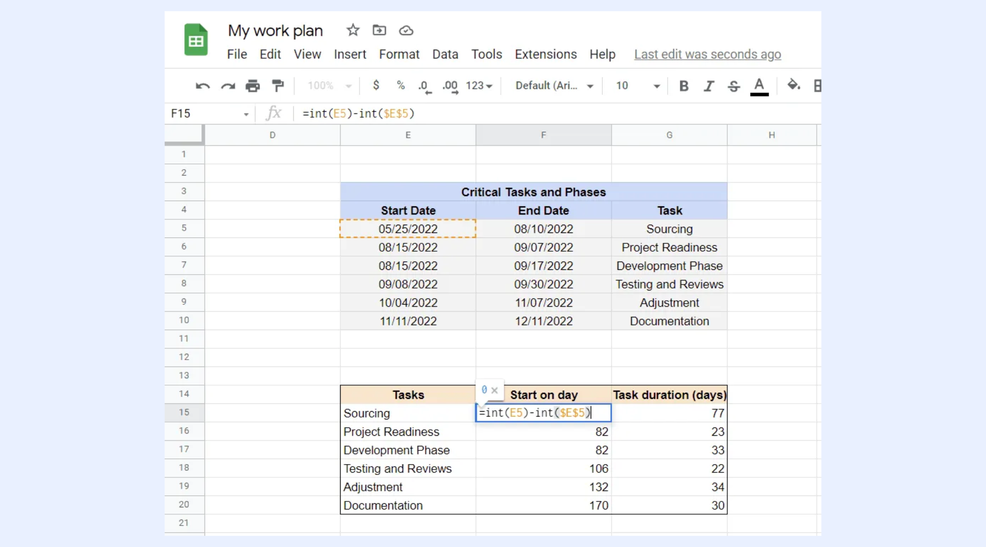Viewport: 986px width, 547px height.
Task: Click the move to folder icon
Action: click(x=379, y=31)
